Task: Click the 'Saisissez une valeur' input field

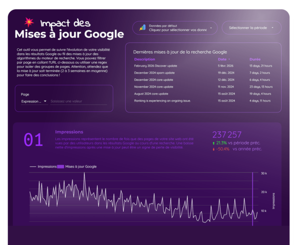Action: click(78, 101)
